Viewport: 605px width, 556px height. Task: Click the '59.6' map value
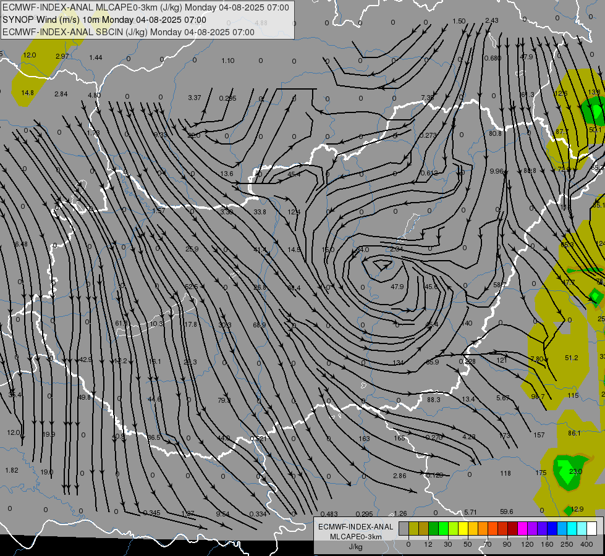point(507,512)
